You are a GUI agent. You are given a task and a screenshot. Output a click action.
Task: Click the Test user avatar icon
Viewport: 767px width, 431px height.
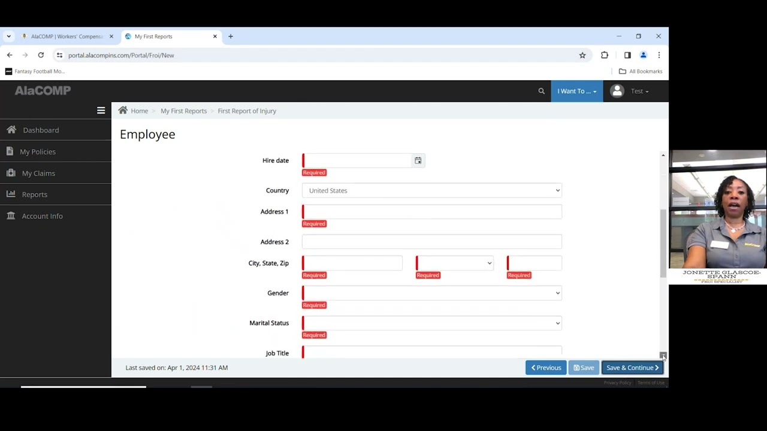617,91
